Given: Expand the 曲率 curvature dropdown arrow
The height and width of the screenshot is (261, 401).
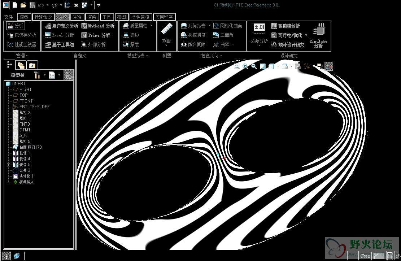Looking at the screenshot, I should point(233,44).
